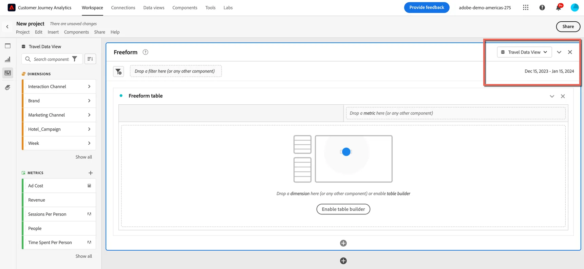Open the Data views tab

tap(154, 7)
